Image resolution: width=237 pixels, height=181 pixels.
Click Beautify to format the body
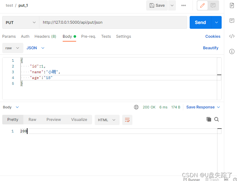(210, 48)
